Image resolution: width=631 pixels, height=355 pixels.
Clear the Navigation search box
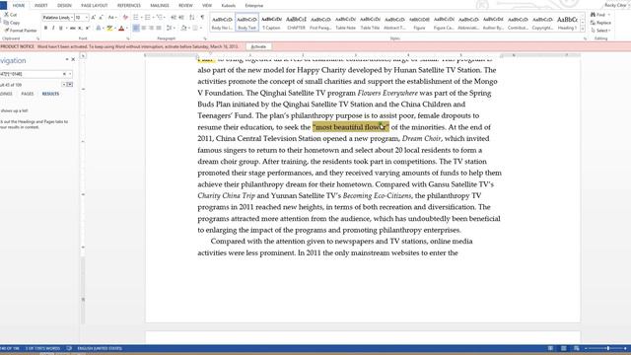point(64,74)
